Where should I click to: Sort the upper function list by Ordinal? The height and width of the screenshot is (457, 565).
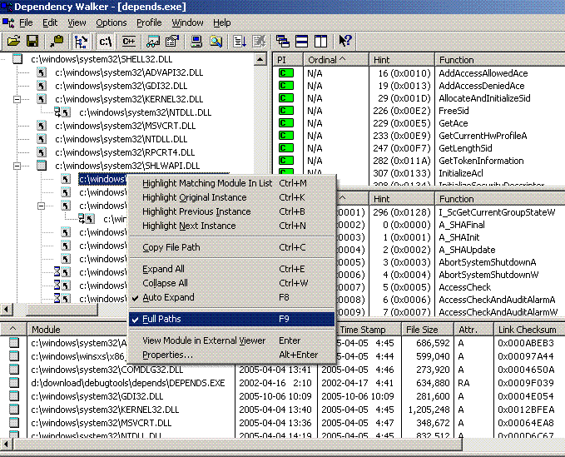pyautogui.click(x=336, y=59)
